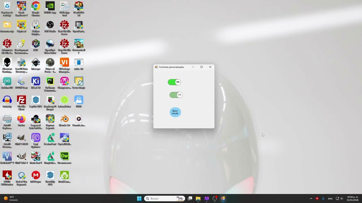This screenshot has width=362, height=203.
Task: Select the Legacy of Kain shortcut
Action: click(36, 122)
